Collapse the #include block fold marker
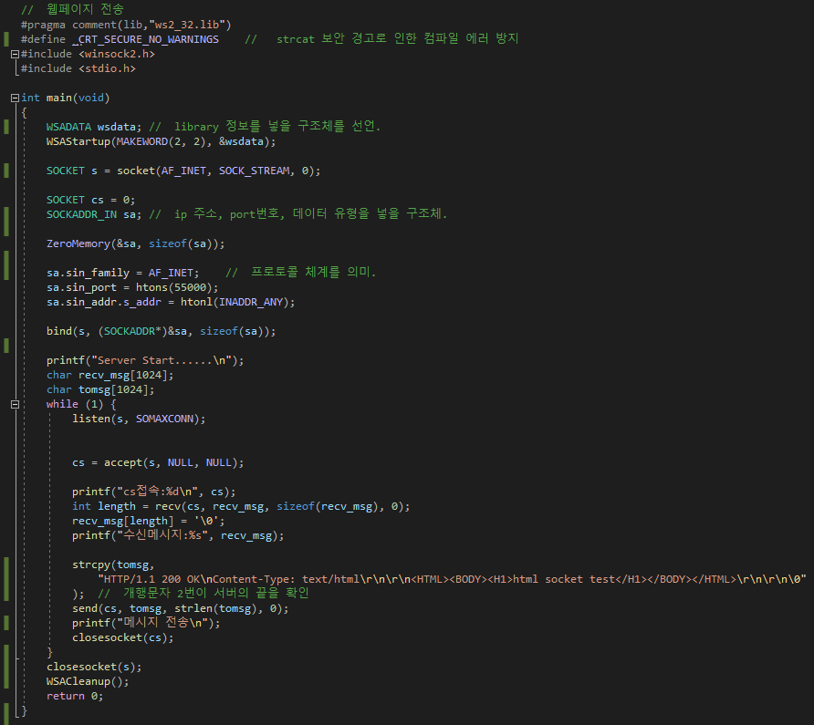This screenshot has height=725, width=814. click(15, 54)
